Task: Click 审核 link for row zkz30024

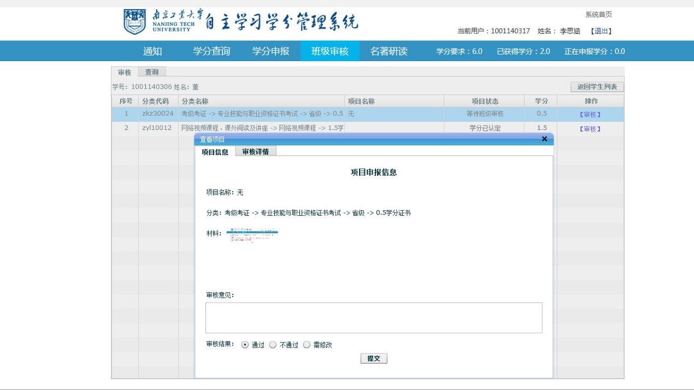Action: pyautogui.click(x=590, y=115)
